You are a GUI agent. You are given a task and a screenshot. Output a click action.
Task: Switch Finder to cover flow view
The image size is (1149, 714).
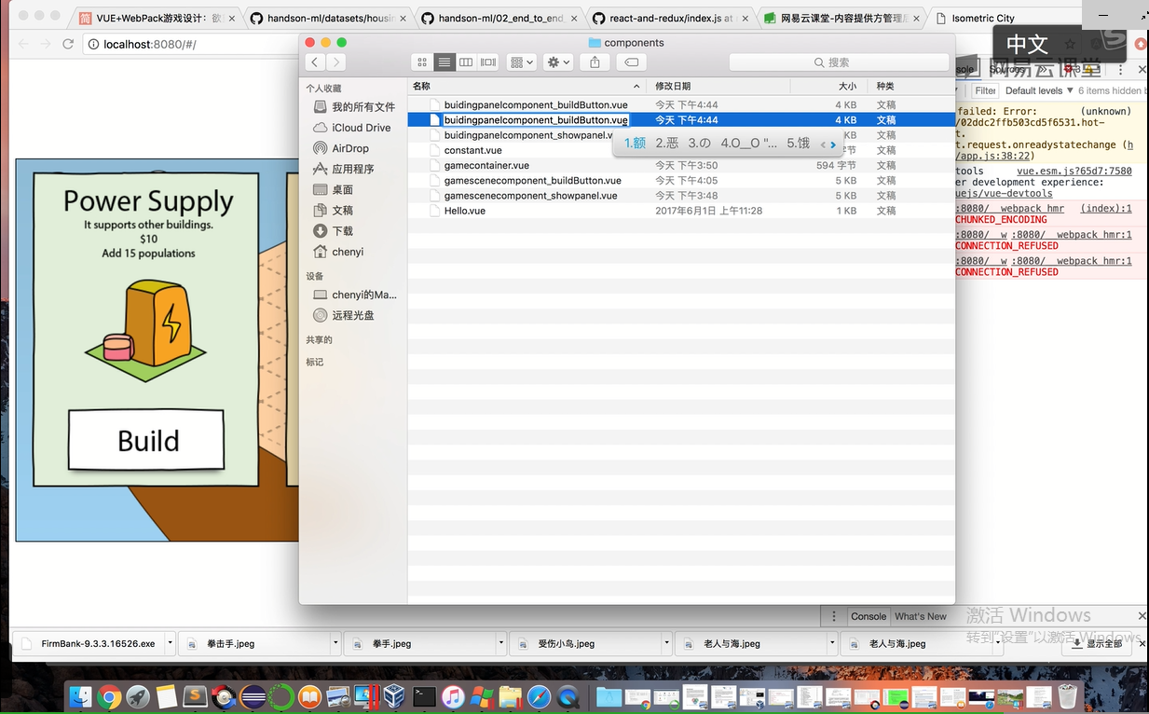[488, 62]
